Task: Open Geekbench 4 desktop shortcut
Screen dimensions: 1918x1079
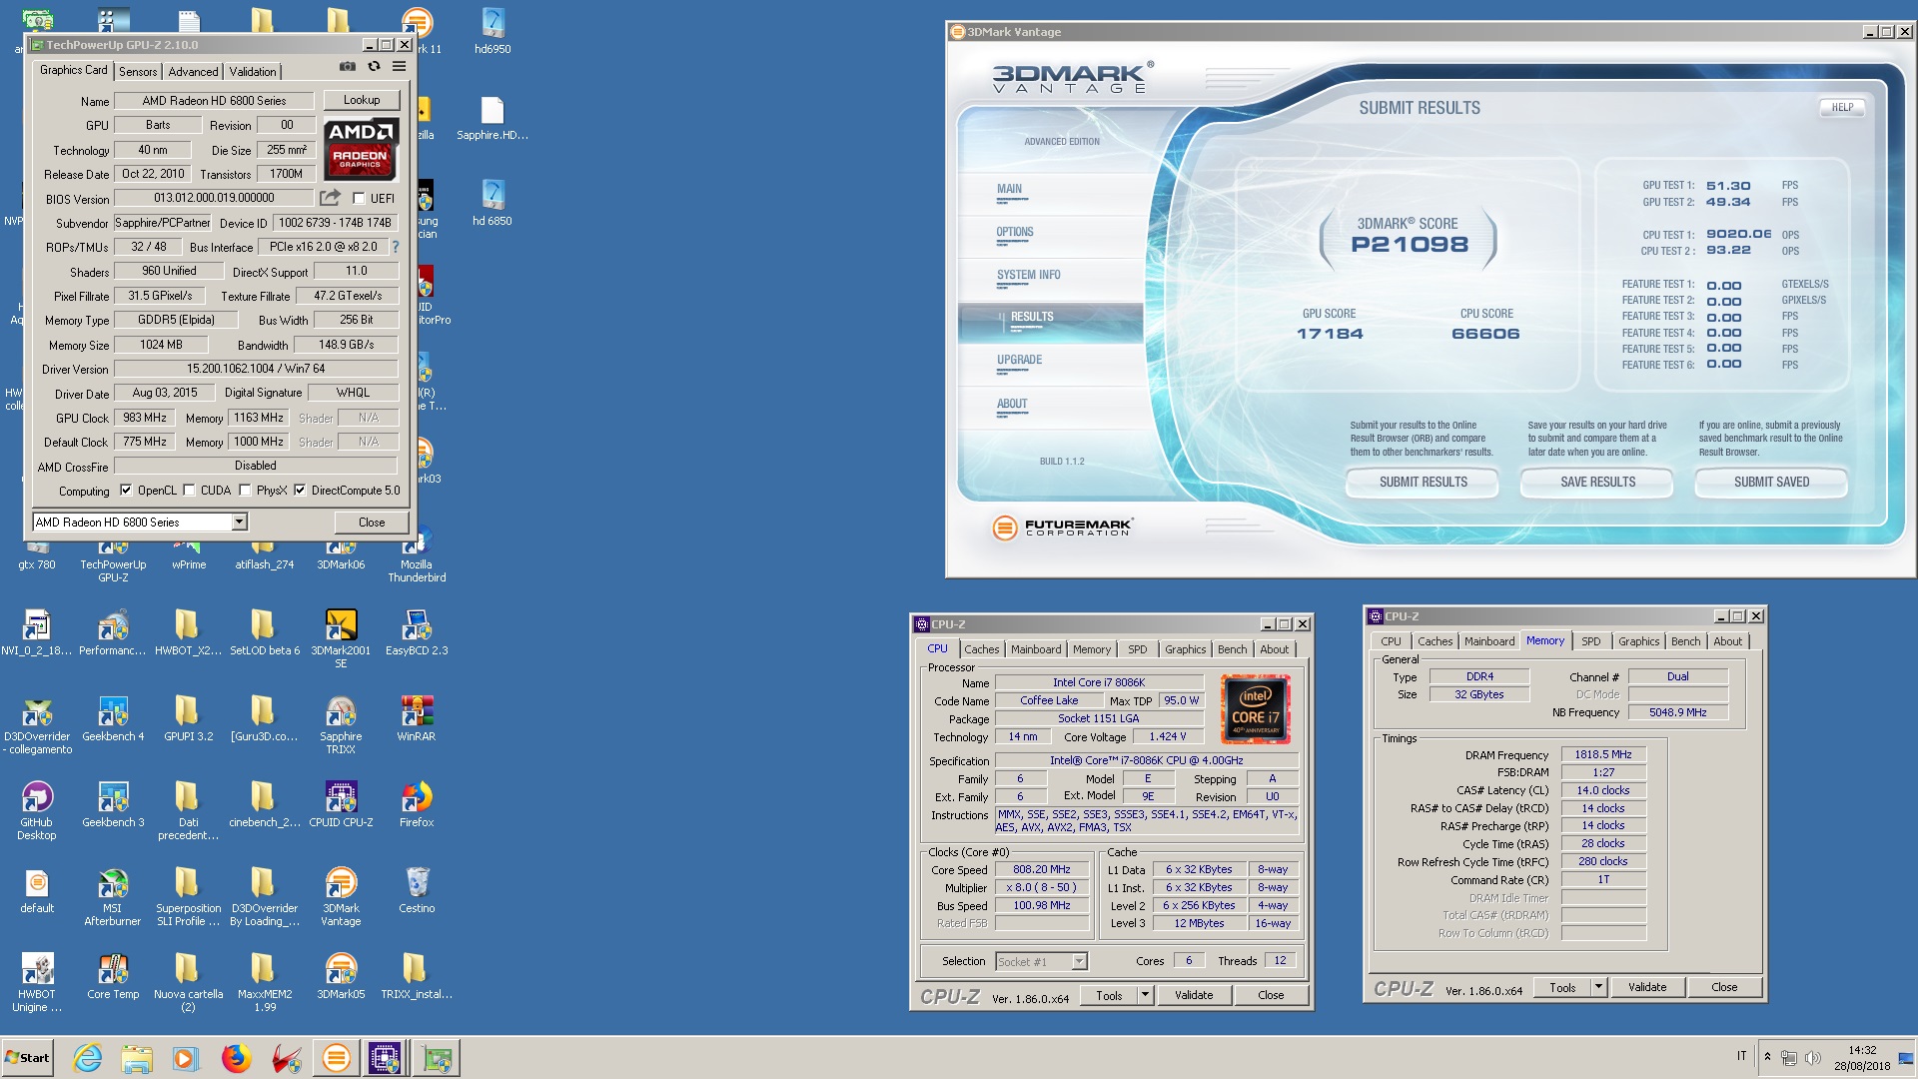Action: [x=113, y=718]
